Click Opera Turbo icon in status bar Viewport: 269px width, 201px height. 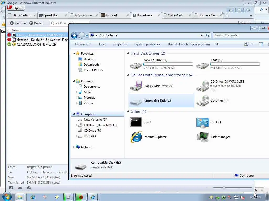point(29,188)
